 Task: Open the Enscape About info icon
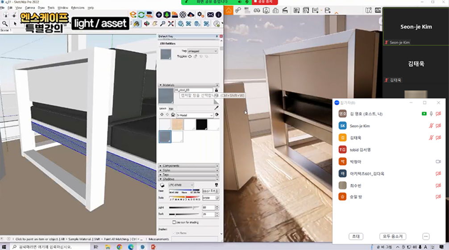[219, 15]
